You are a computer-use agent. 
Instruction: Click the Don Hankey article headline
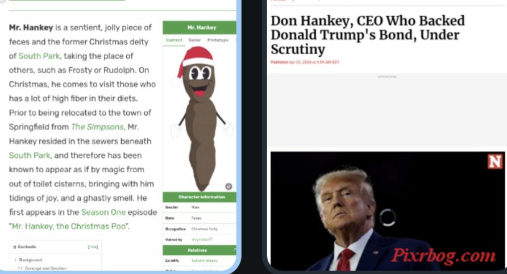pos(368,35)
